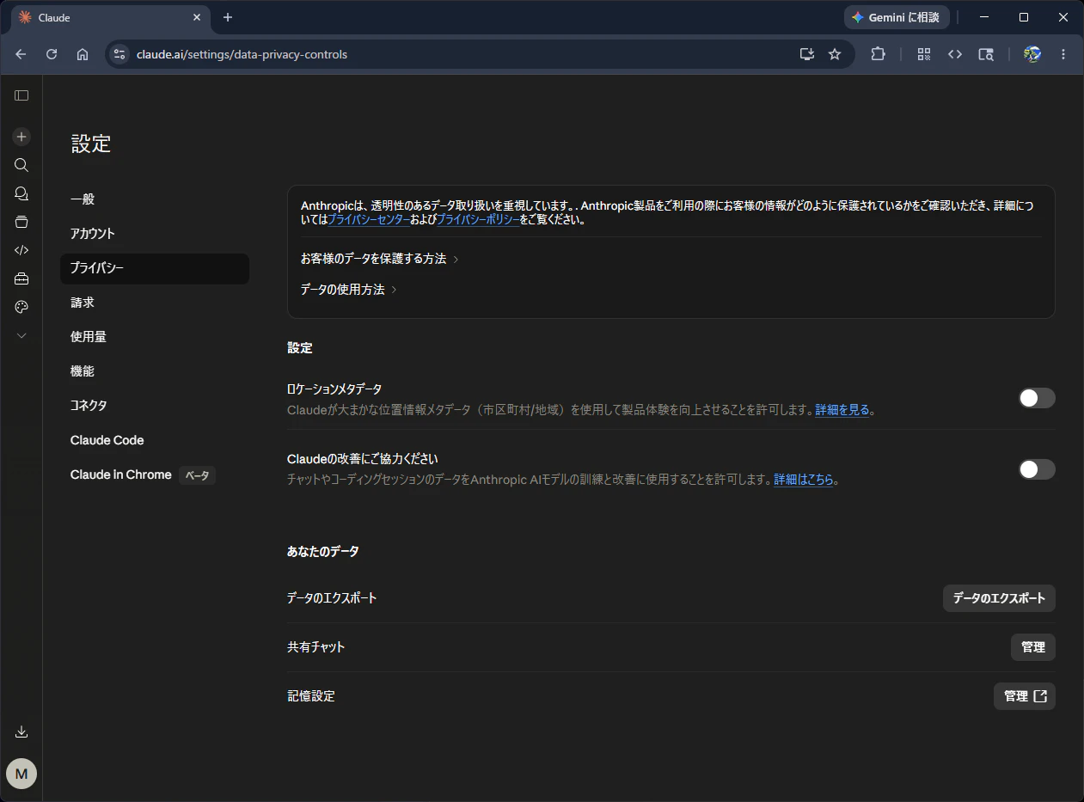Screen dimensions: 1084x802
Task: Expand more sidebar items with down chevron
Action: [21, 335]
